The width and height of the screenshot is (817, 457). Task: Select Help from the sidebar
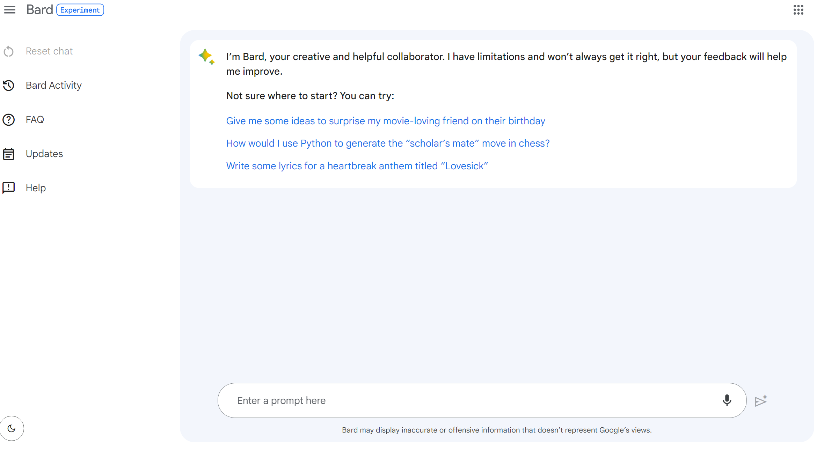pos(36,188)
